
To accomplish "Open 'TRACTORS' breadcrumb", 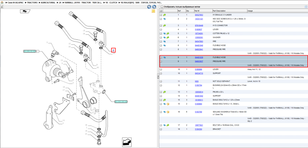I will (x=32, y=3).
